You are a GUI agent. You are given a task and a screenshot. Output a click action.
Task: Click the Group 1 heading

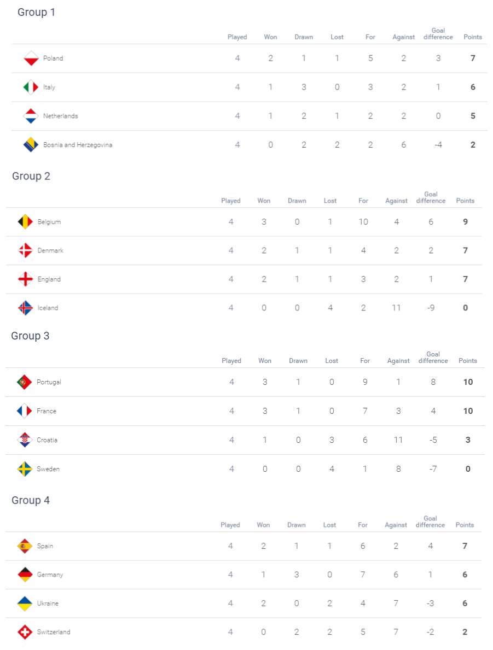pyautogui.click(x=36, y=13)
